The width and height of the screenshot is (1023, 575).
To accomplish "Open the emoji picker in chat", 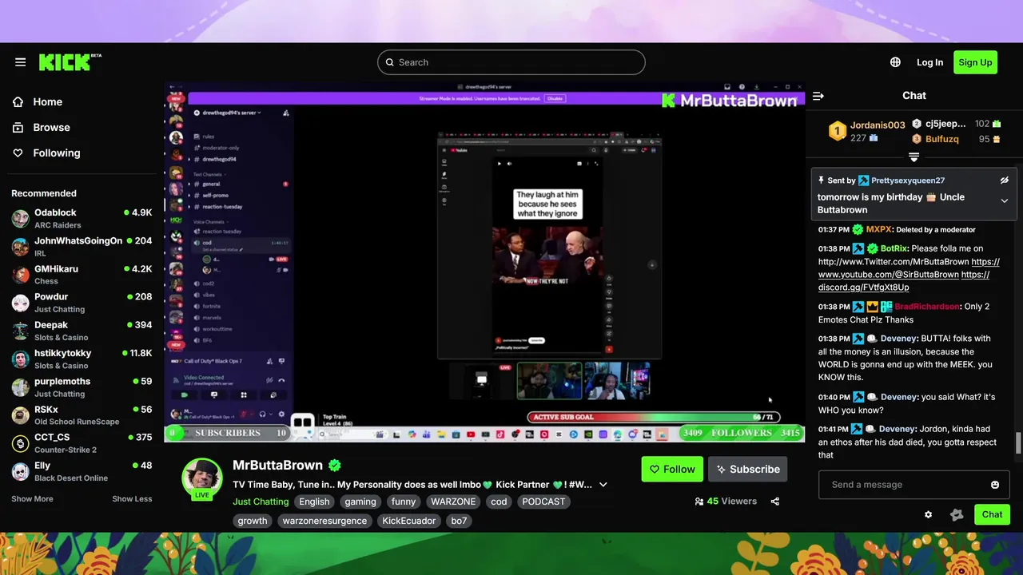I will click(995, 485).
